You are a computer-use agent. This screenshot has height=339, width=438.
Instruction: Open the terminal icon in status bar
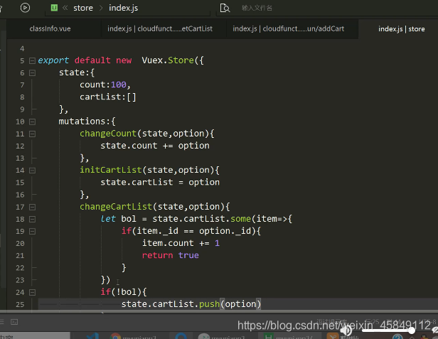point(14,322)
